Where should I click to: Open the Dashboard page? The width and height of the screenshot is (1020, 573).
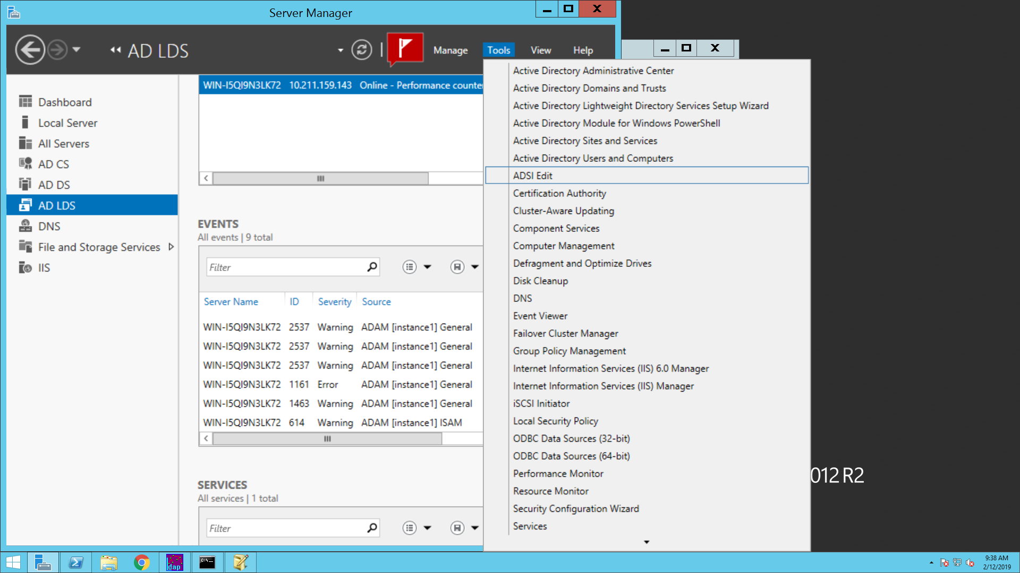click(x=65, y=102)
